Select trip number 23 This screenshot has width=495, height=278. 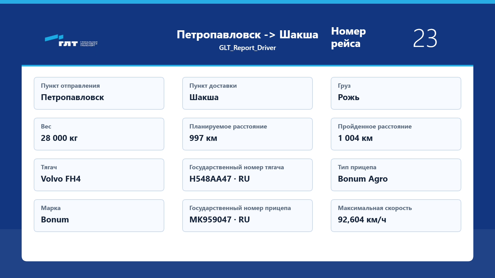tap(425, 38)
